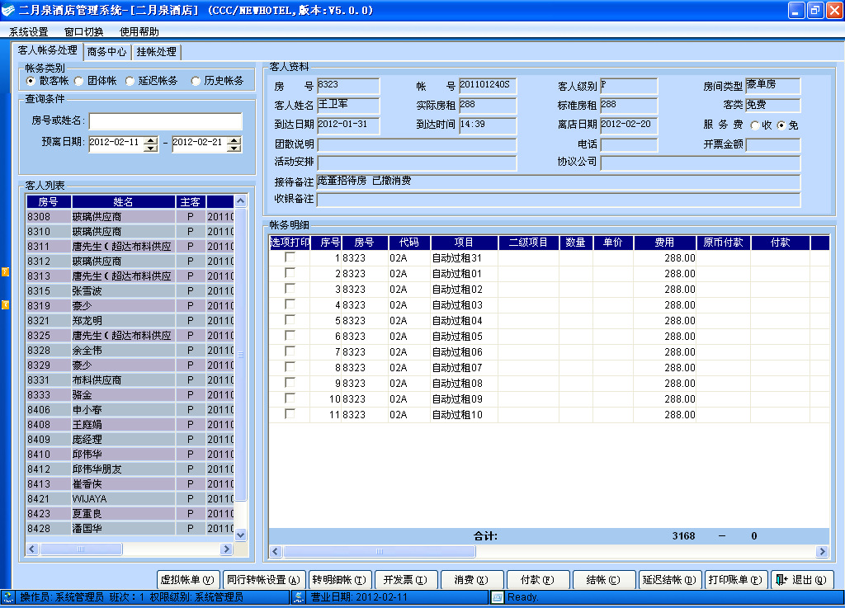Click 同行转帐设置 (A) button
This screenshot has width=845, height=608.
(x=263, y=580)
